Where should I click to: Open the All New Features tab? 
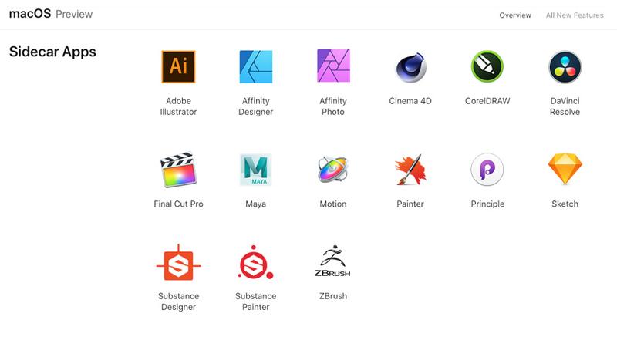[x=575, y=15]
